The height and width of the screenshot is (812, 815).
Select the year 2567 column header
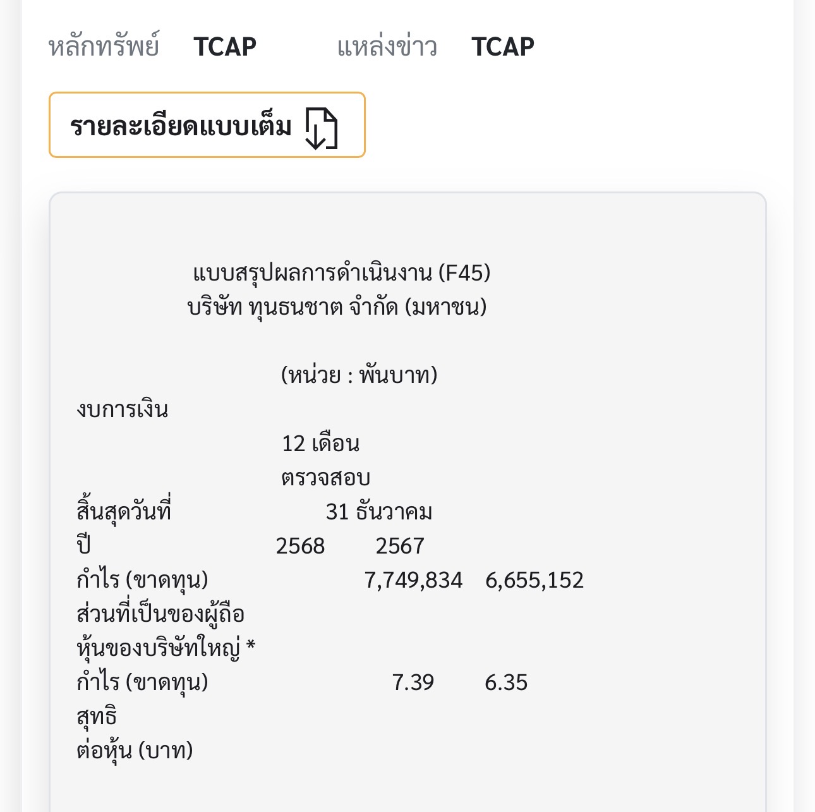[x=400, y=546]
